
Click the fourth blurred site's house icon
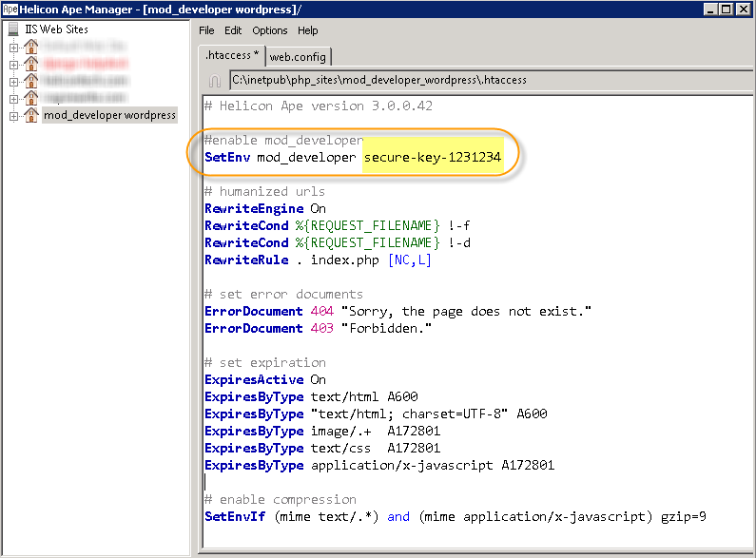[x=31, y=98]
